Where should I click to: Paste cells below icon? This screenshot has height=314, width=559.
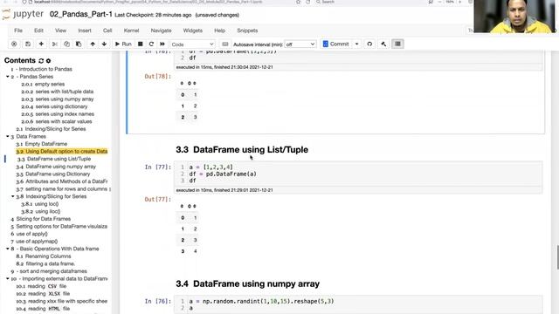pos(79,44)
